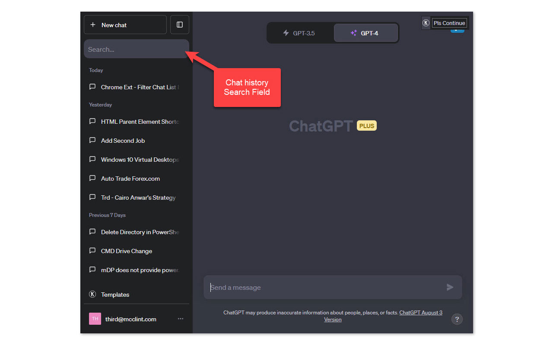Open 'Trd - Cairo Anwar's Strategy' chat
Viewport: 553px width, 345px height.
point(137,198)
